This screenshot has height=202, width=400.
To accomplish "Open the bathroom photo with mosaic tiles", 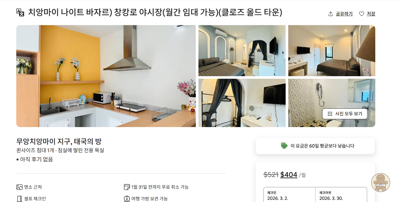I will (x=332, y=103).
